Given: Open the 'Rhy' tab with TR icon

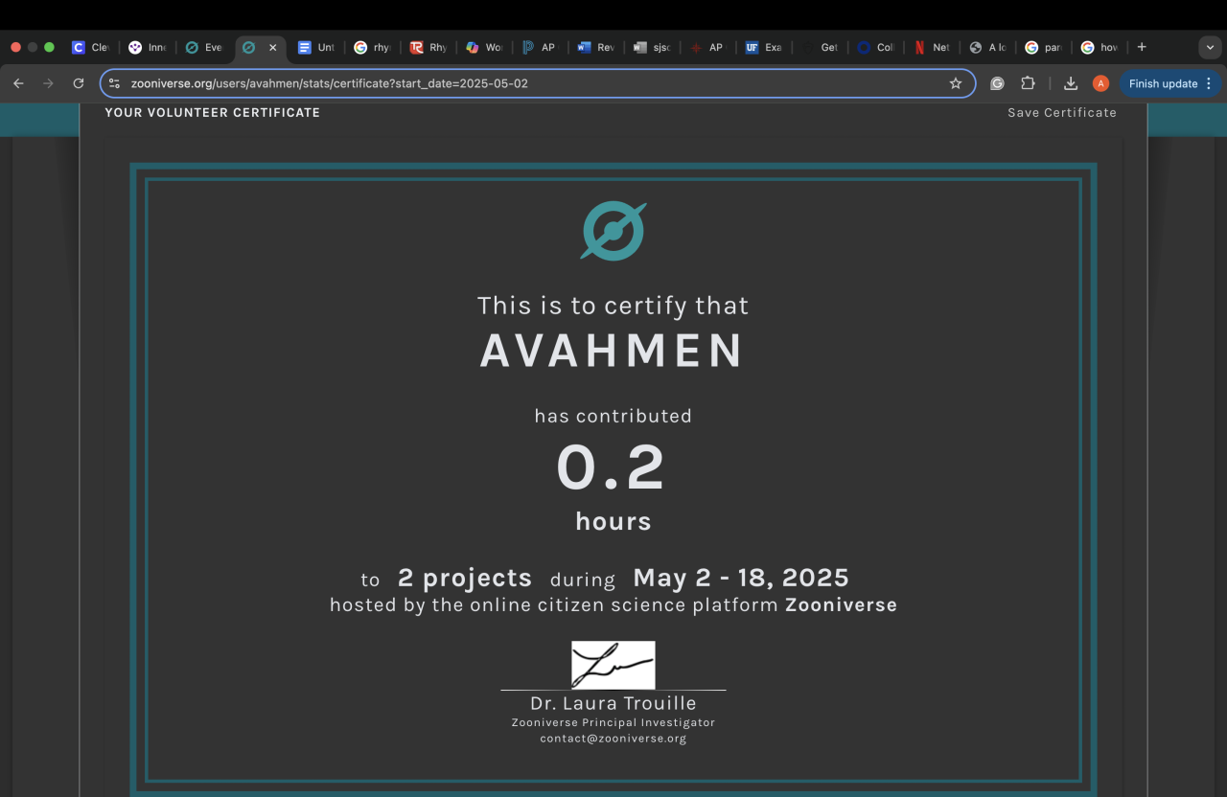Looking at the screenshot, I should pyautogui.click(x=428, y=47).
